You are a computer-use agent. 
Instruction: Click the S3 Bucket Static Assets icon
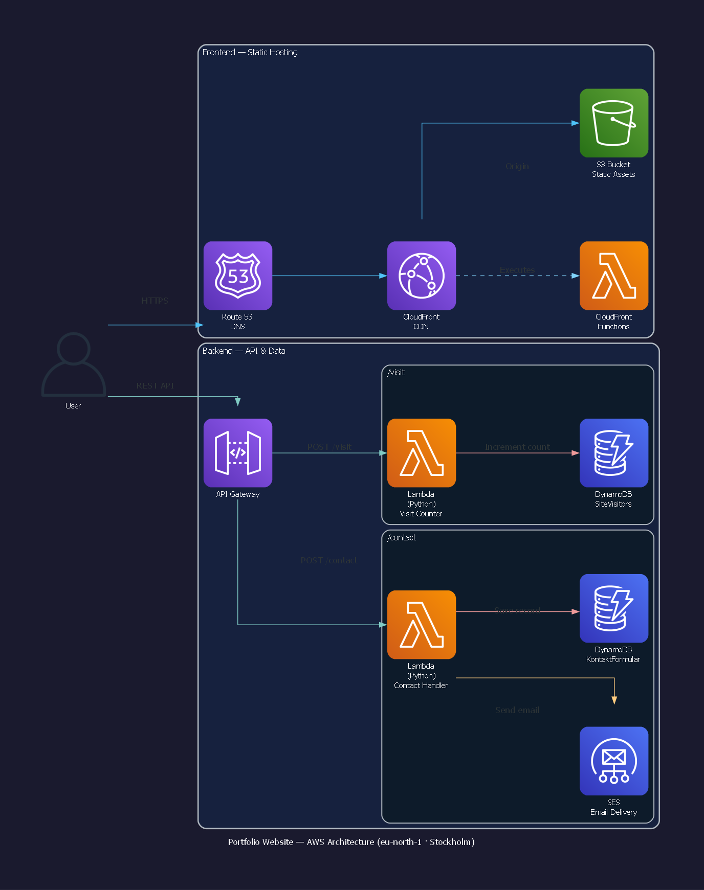pos(613,123)
